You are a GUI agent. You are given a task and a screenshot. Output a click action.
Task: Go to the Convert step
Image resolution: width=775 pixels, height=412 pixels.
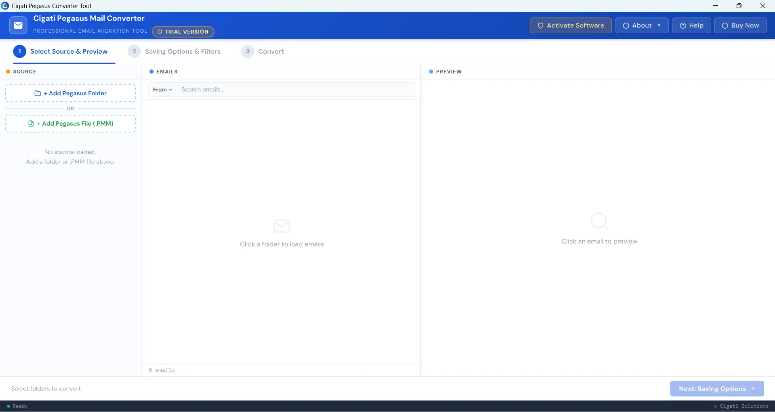tap(263, 51)
